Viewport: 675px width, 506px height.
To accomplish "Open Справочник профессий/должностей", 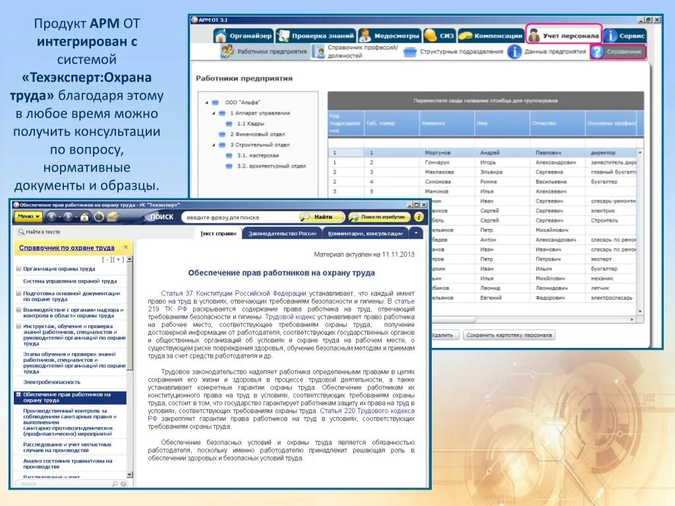I will [355, 51].
